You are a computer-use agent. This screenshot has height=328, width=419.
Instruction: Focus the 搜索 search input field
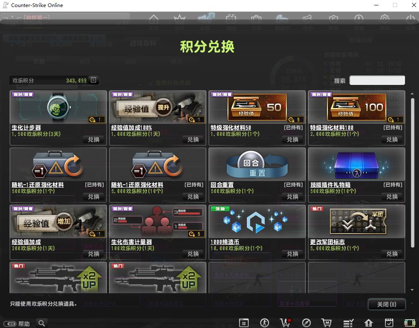point(377,80)
